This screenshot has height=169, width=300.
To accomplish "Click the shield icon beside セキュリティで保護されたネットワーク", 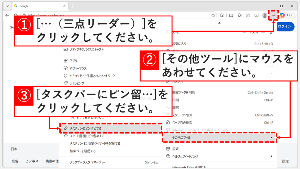I will (x=66, y=76).
